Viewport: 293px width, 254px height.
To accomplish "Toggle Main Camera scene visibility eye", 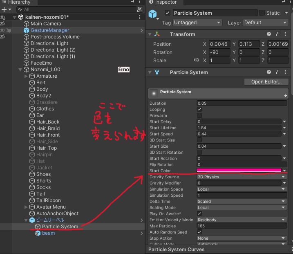I will tap(2, 24).
